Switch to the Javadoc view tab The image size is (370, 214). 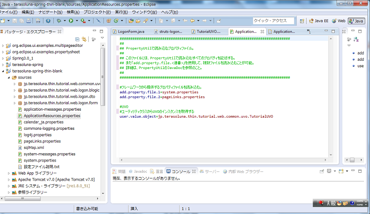[x=138, y=171]
